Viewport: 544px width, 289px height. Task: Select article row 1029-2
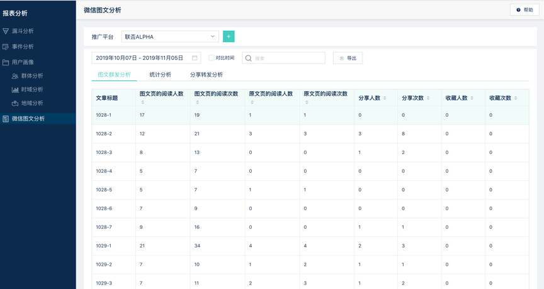pos(310,264)
